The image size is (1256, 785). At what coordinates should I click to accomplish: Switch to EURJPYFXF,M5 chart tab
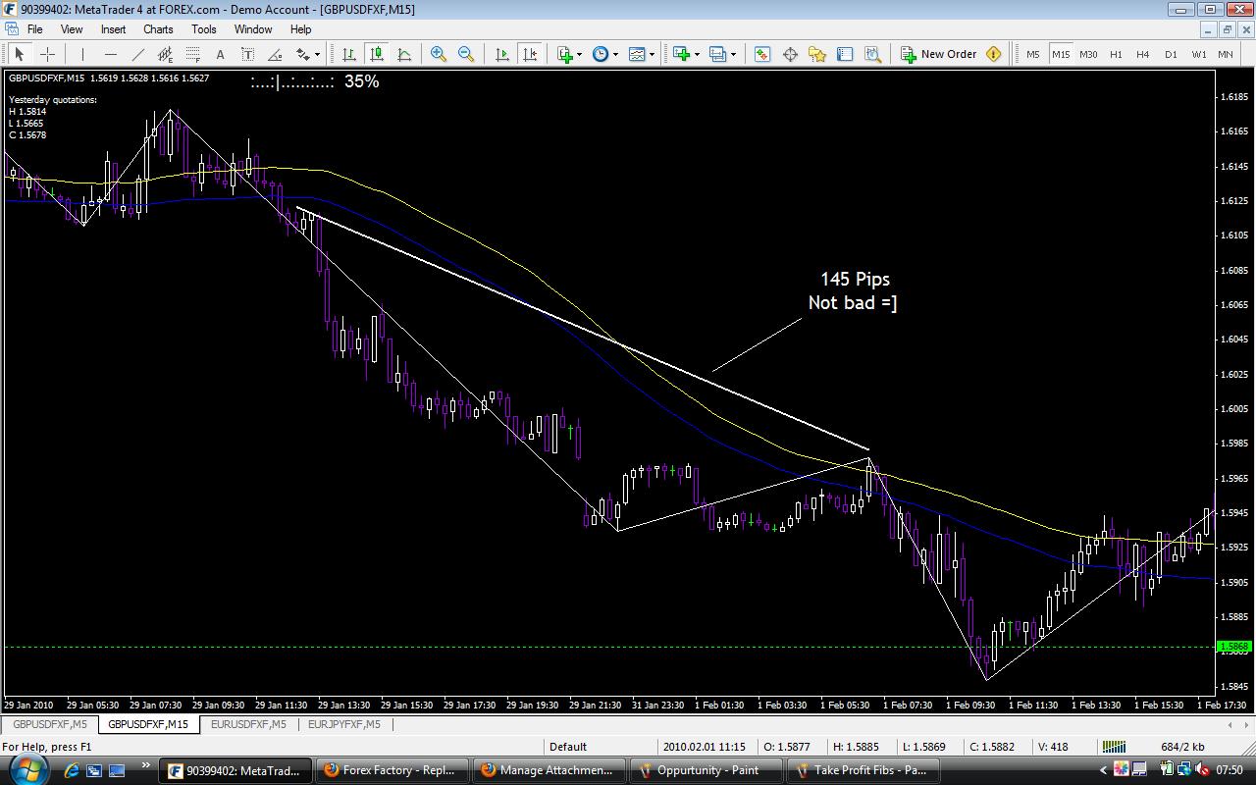[344, 724]
